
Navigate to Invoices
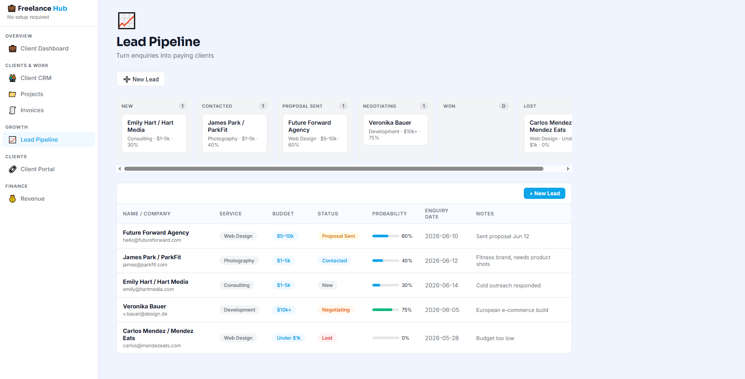(x=49, y=110)
